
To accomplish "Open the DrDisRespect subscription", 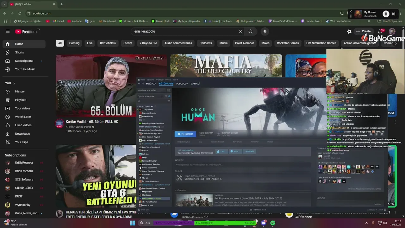I will pos(24,162).
